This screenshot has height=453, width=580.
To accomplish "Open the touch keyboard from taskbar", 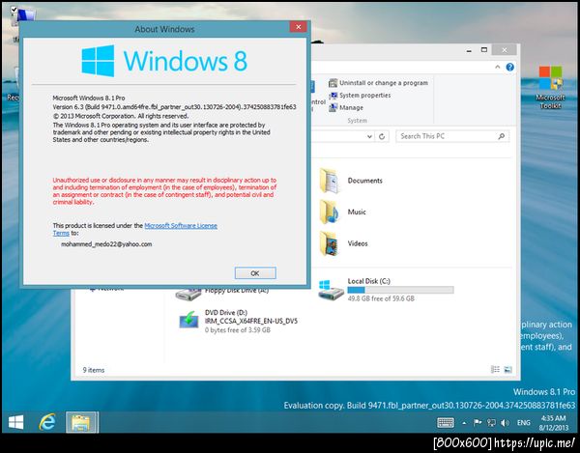I will [x=446, y=423].
